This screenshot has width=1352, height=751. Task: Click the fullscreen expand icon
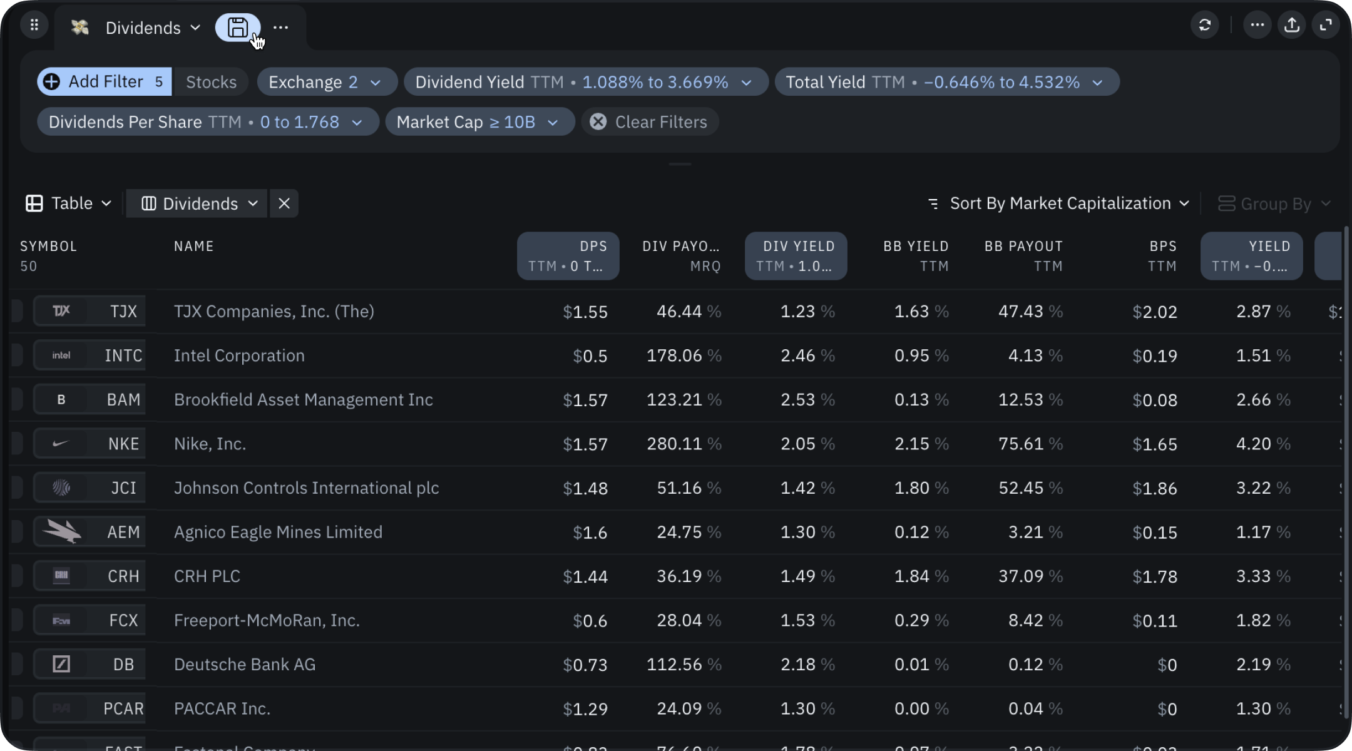[1326, 25]
